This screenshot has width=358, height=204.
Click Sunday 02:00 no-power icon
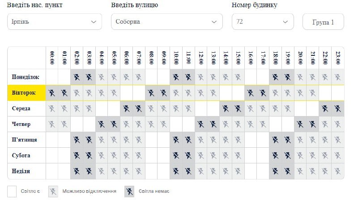coord(77,171)
